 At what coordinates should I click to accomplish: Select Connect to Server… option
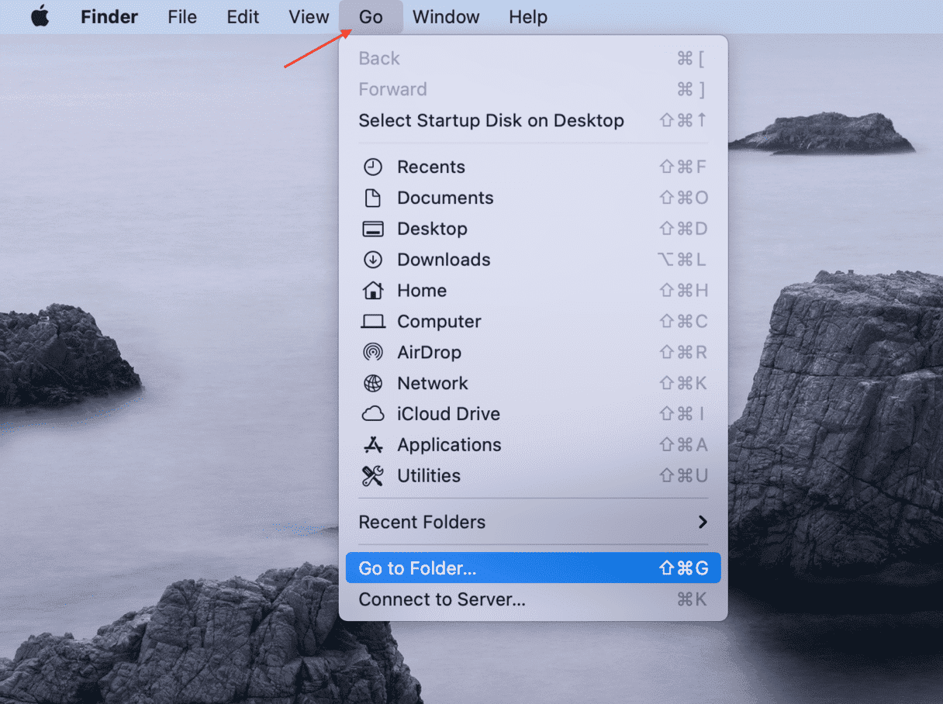(442, 599)
